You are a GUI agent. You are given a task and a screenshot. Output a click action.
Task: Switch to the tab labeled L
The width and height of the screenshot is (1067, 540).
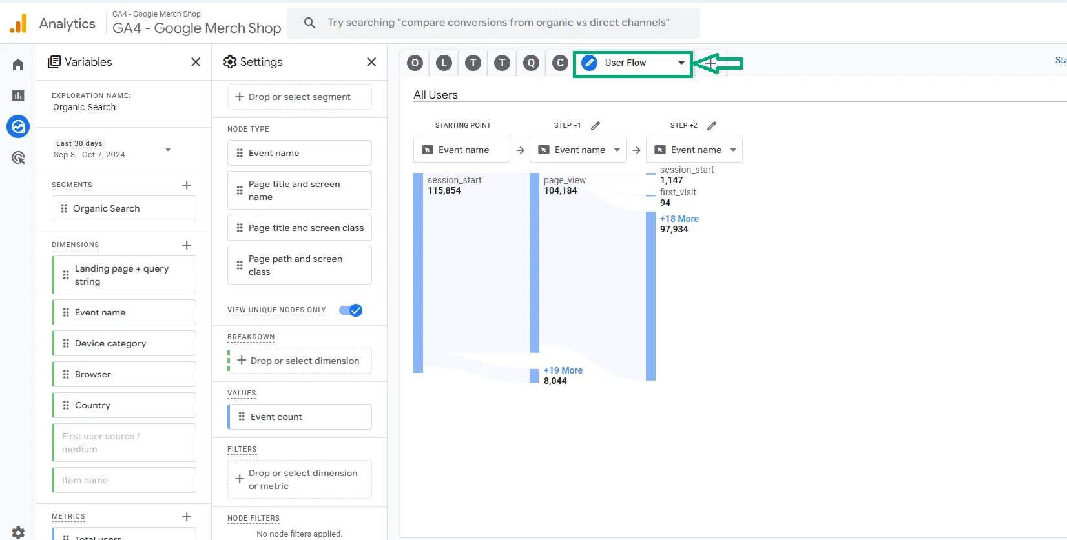tap(444, 63)
